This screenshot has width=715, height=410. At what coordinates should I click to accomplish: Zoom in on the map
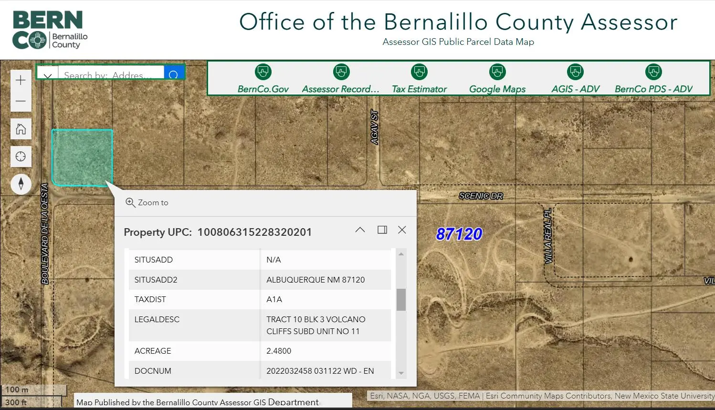tap(21, 80)
